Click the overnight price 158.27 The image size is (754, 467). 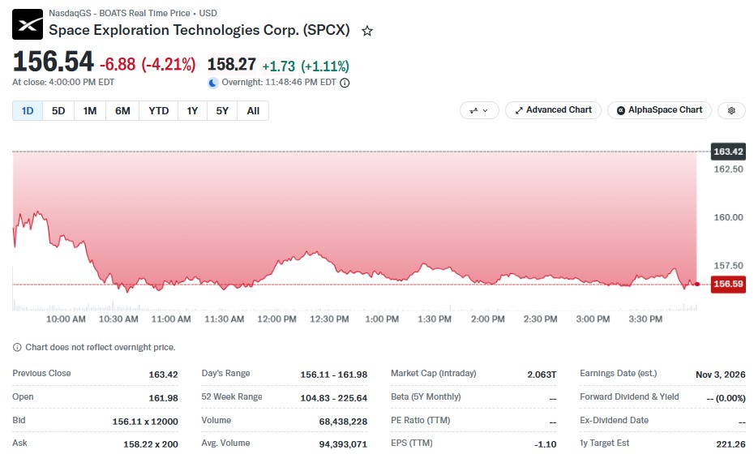(x=232, y=64)
